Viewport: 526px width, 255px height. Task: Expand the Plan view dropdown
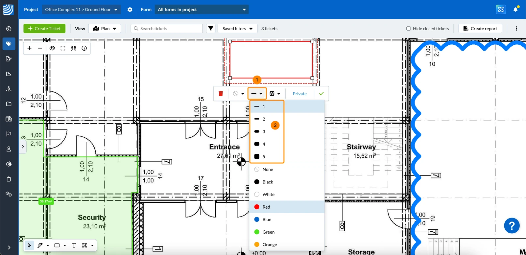[105, 29]
